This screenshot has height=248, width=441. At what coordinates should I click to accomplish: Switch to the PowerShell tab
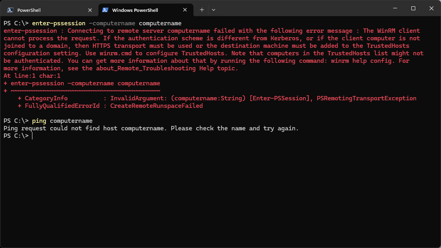click(50, 10)
